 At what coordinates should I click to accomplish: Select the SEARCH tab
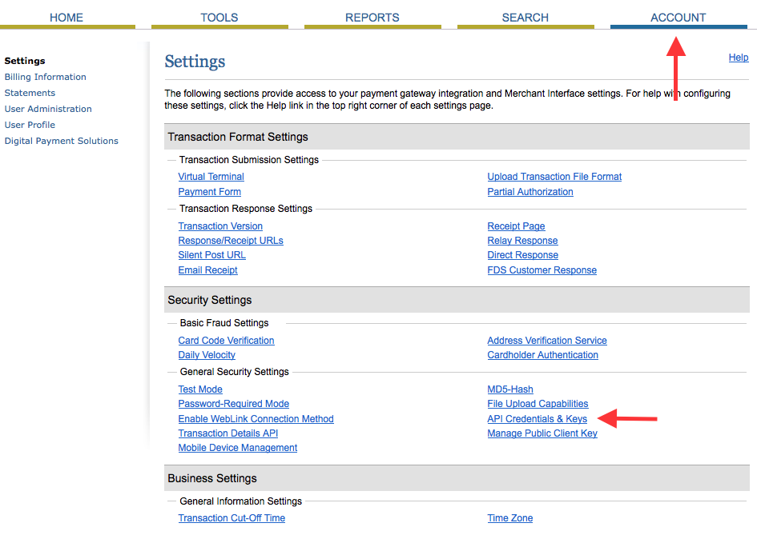525,18
